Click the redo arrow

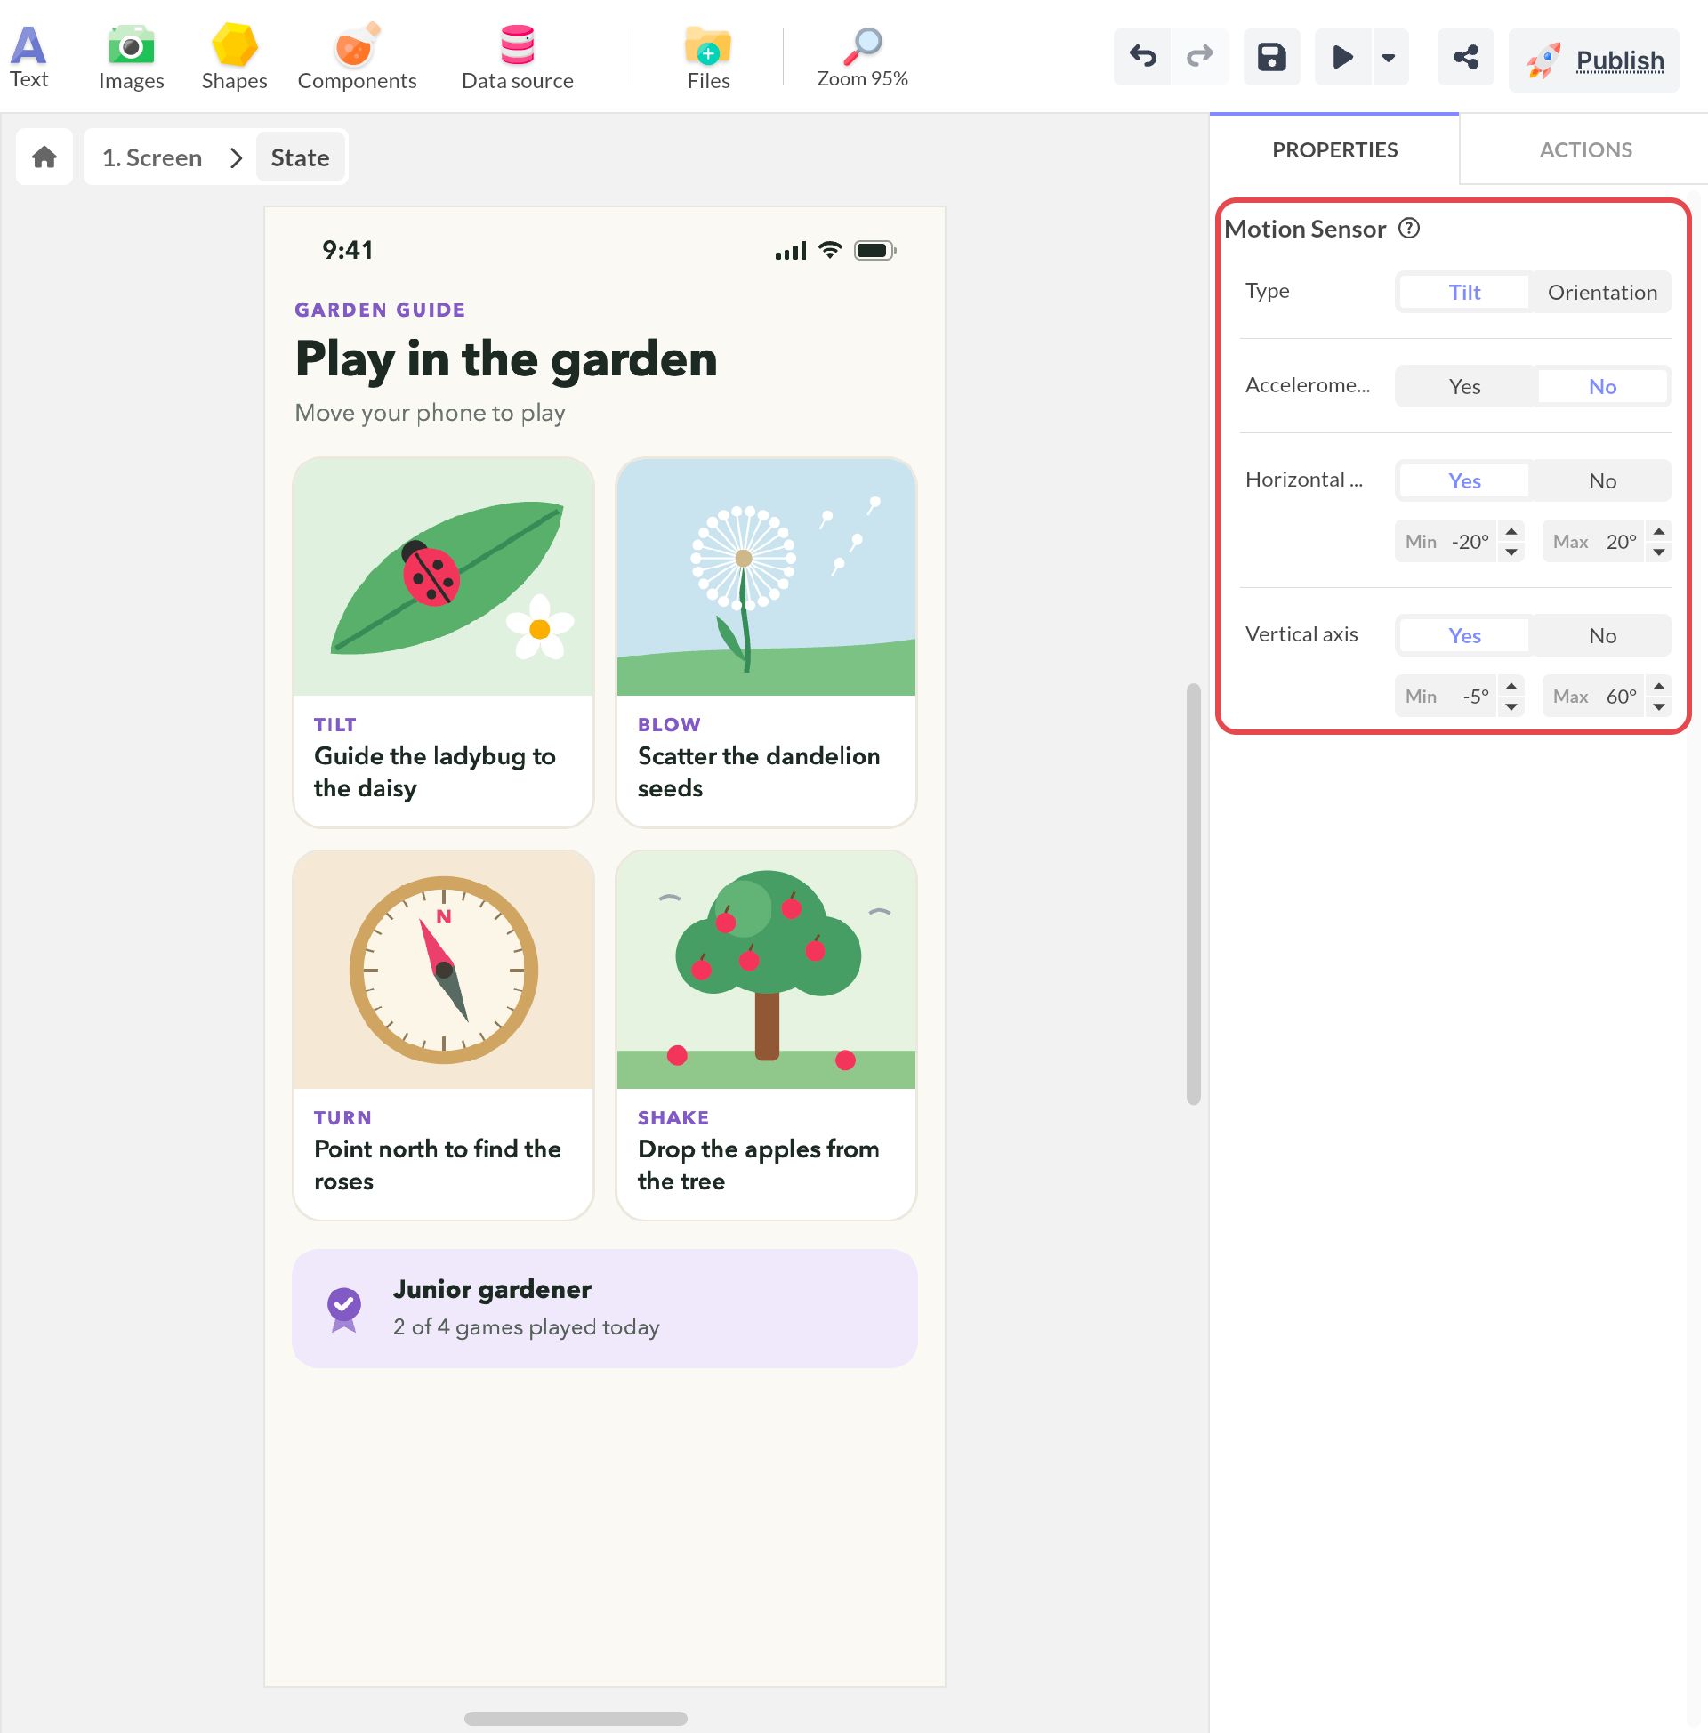1199,58
